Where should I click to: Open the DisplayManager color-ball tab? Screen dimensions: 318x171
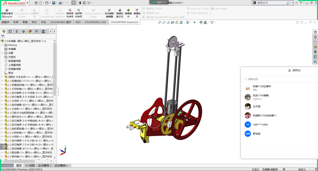coord(30,31)
